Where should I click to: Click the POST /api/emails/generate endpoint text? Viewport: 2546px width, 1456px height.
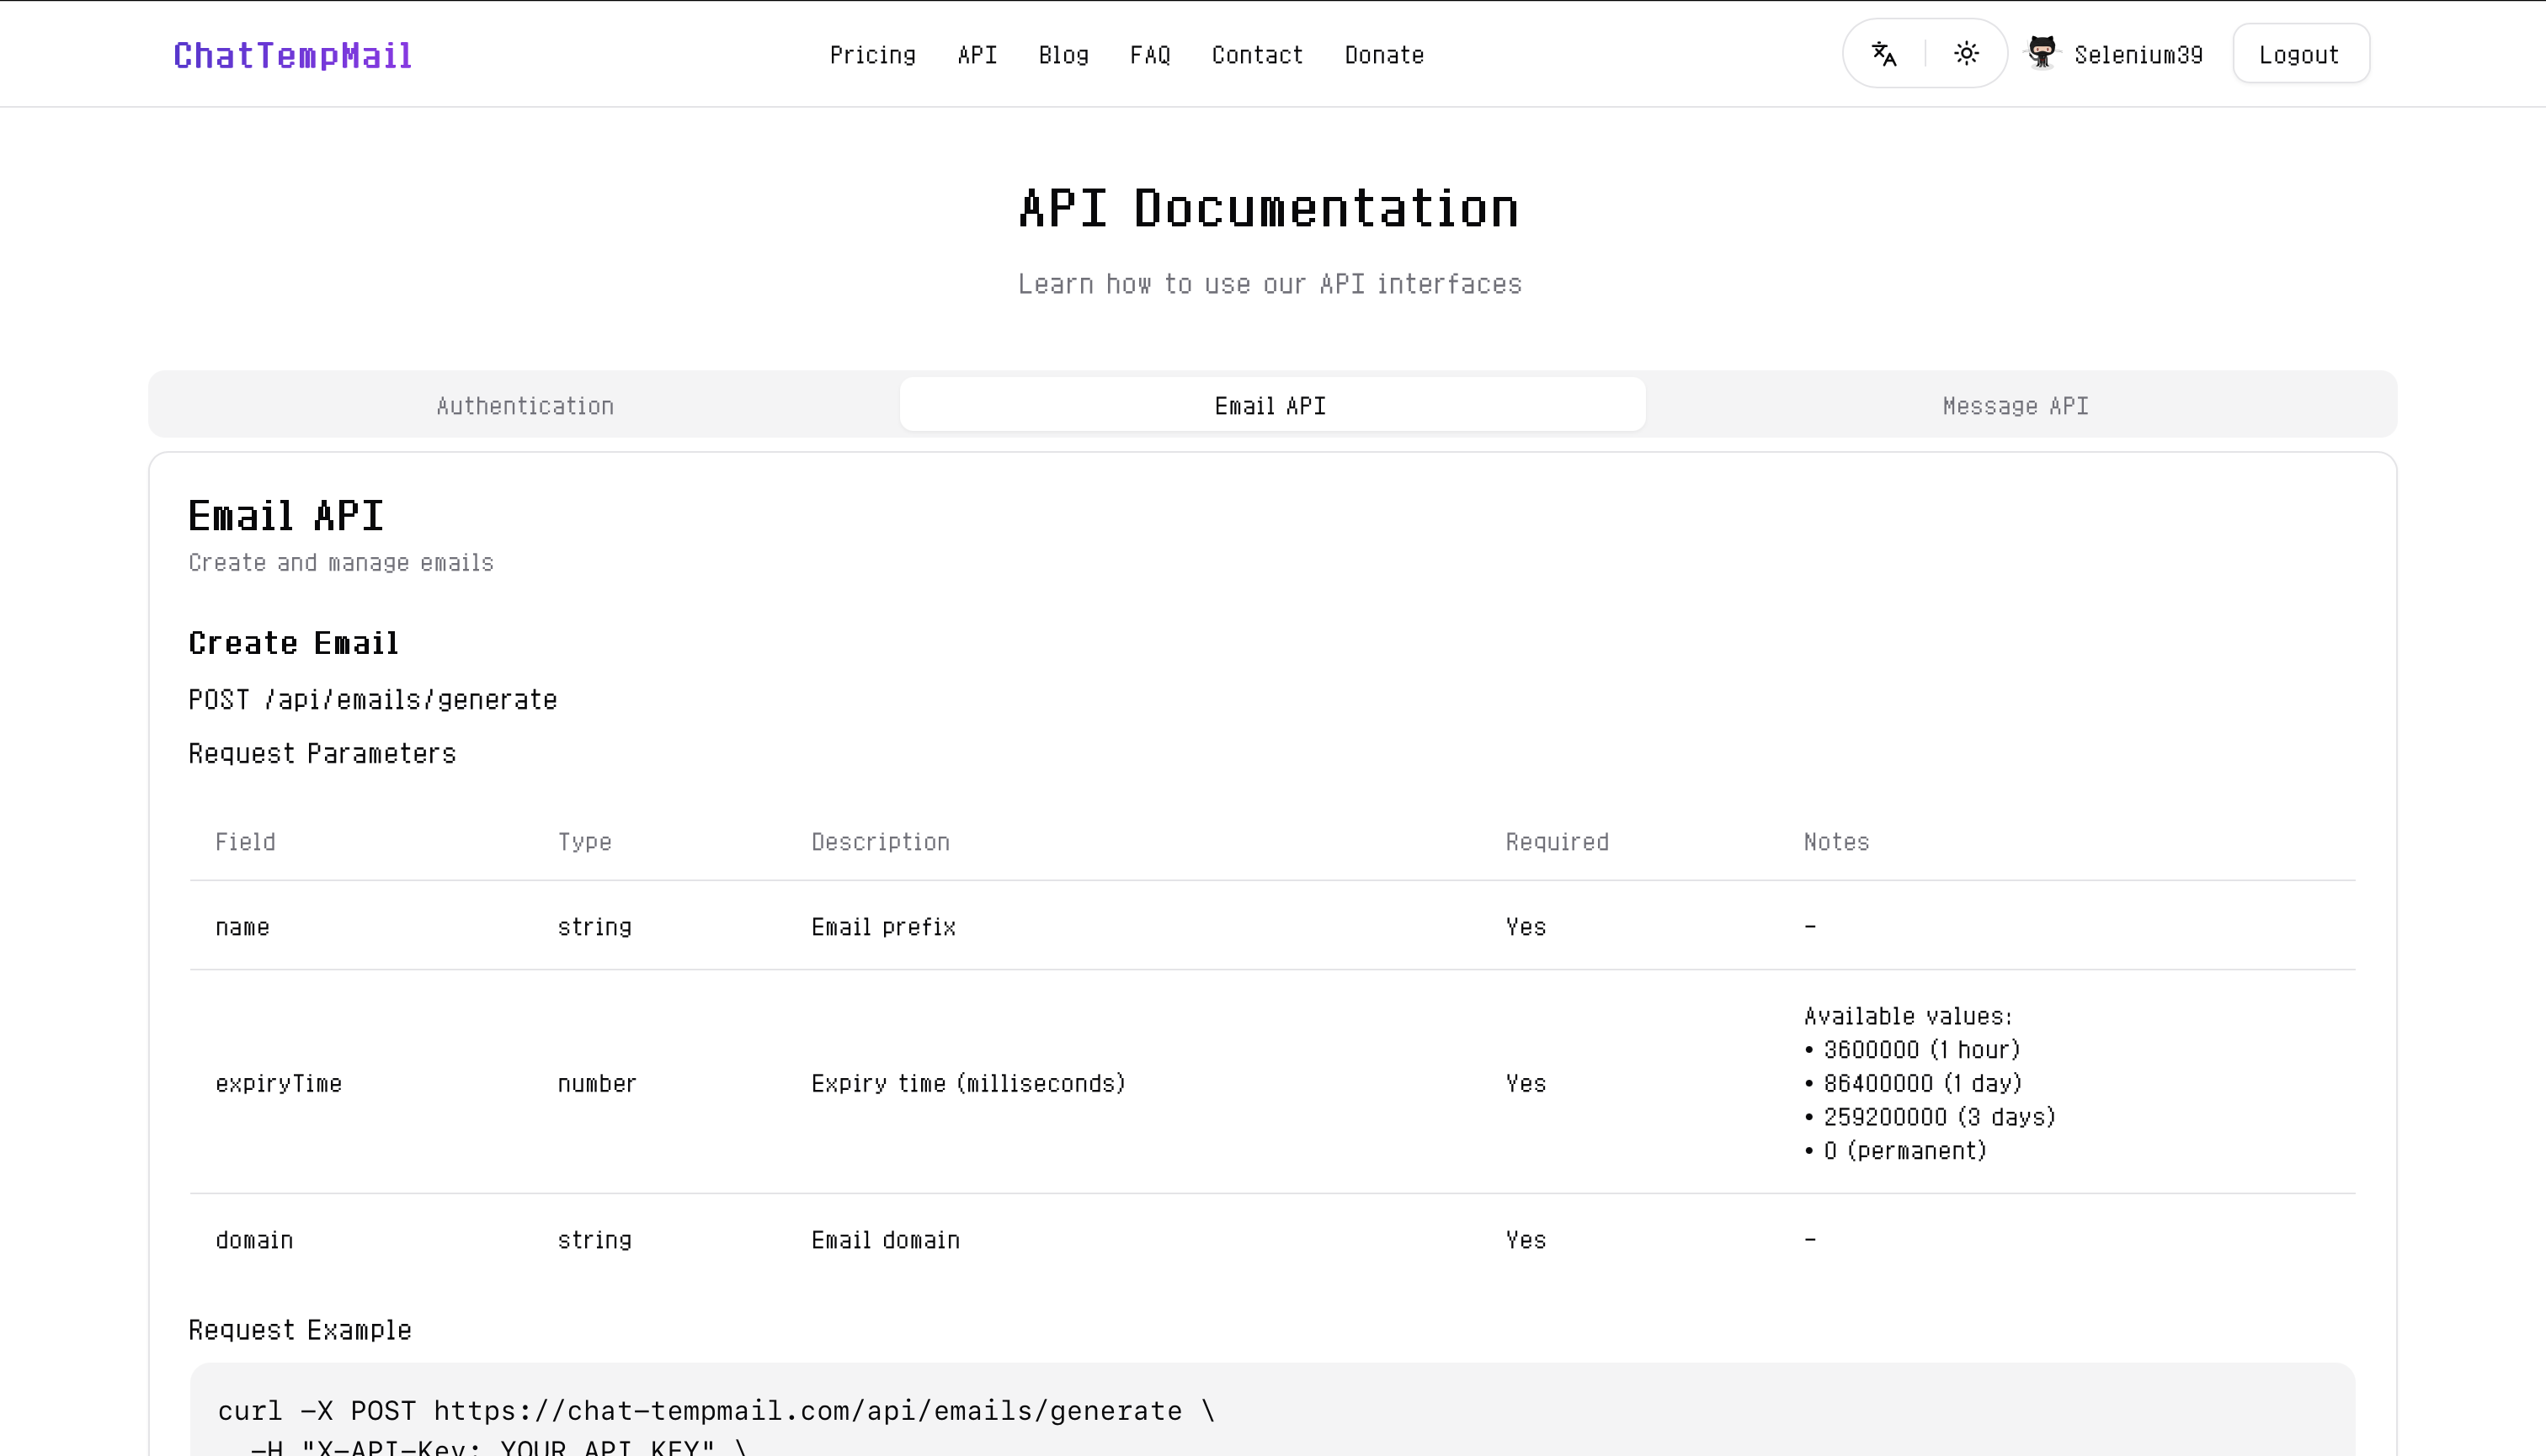(372, 699)
